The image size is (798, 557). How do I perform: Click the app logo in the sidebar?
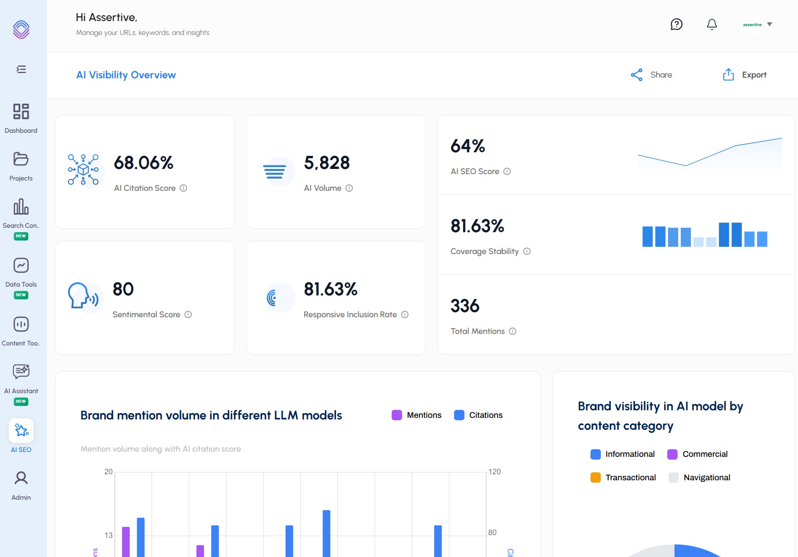(x=21, y=29)
